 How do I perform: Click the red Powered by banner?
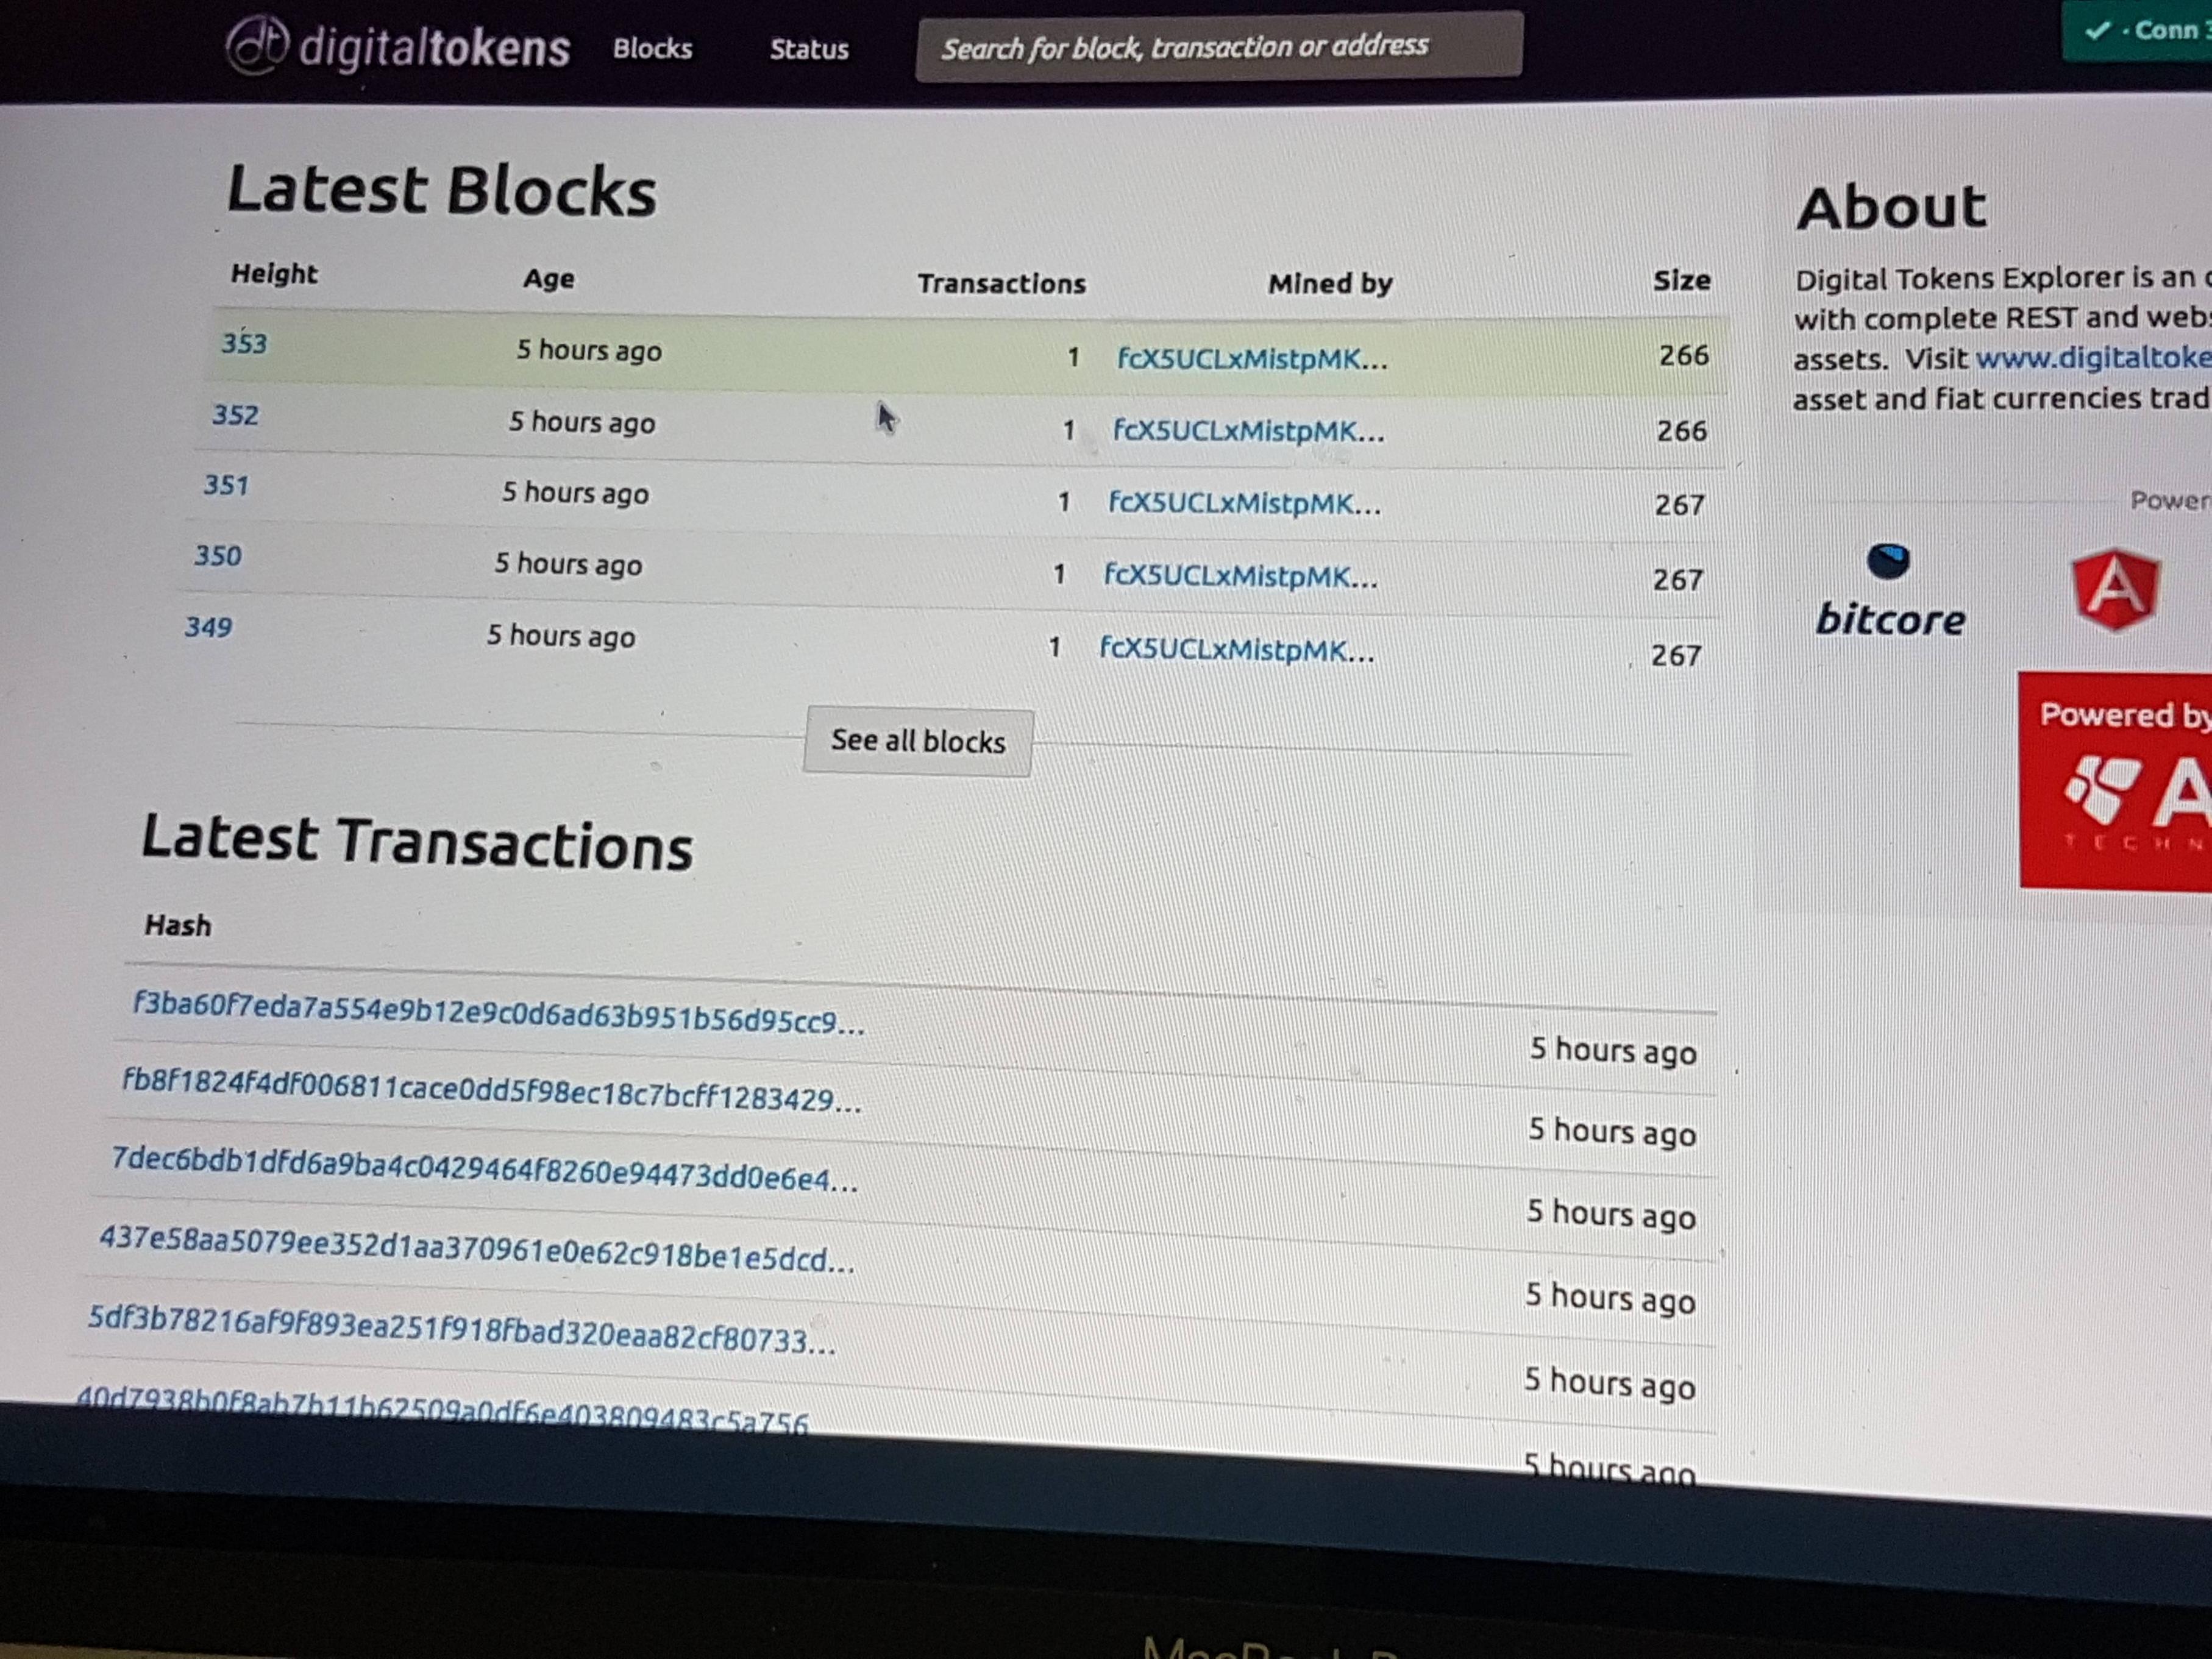[x=2115, y=781]
